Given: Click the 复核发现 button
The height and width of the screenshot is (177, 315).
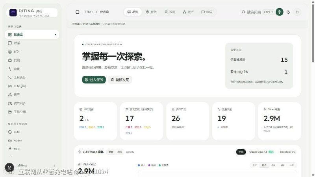Looking at the screenshot, I should click(120, 80).
